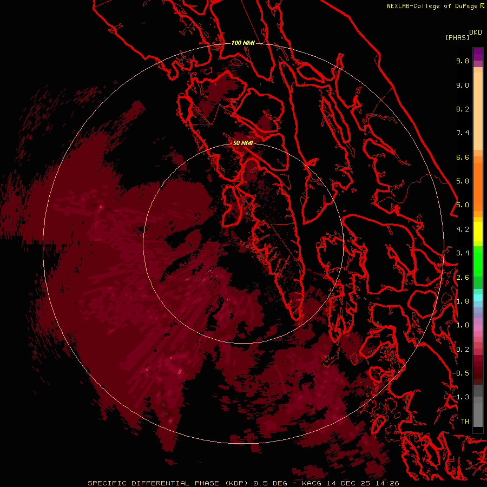Click the yellow segment of the color bar
The width and height of the screenshot is (487, 487).
[x=478, y=232]
